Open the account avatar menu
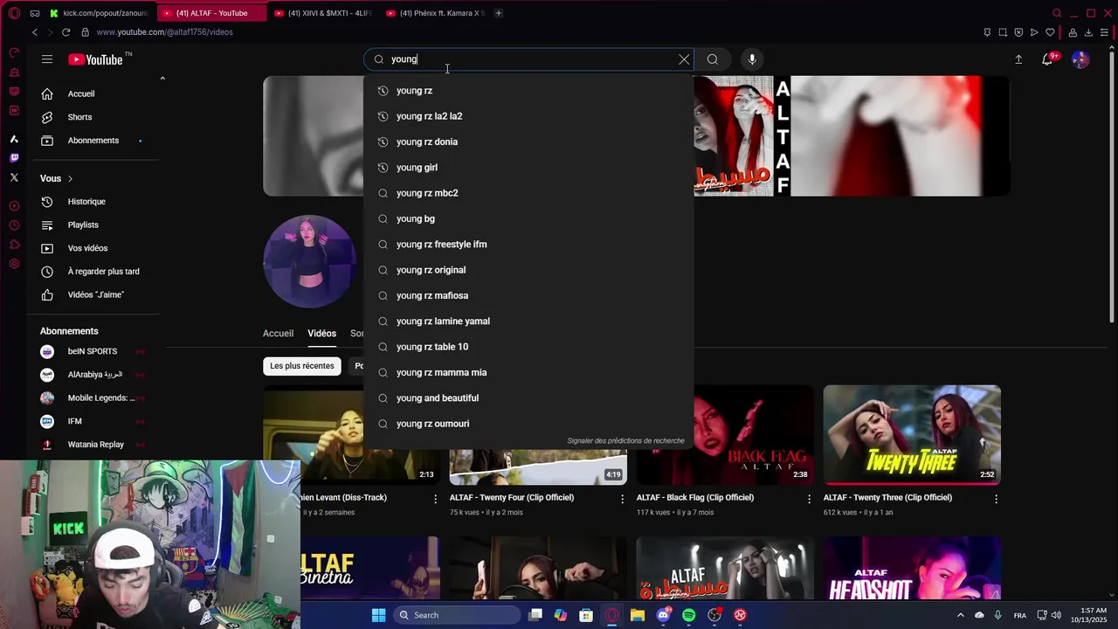The width and height of the screenshot is (1118, 629). point(1080,59)
